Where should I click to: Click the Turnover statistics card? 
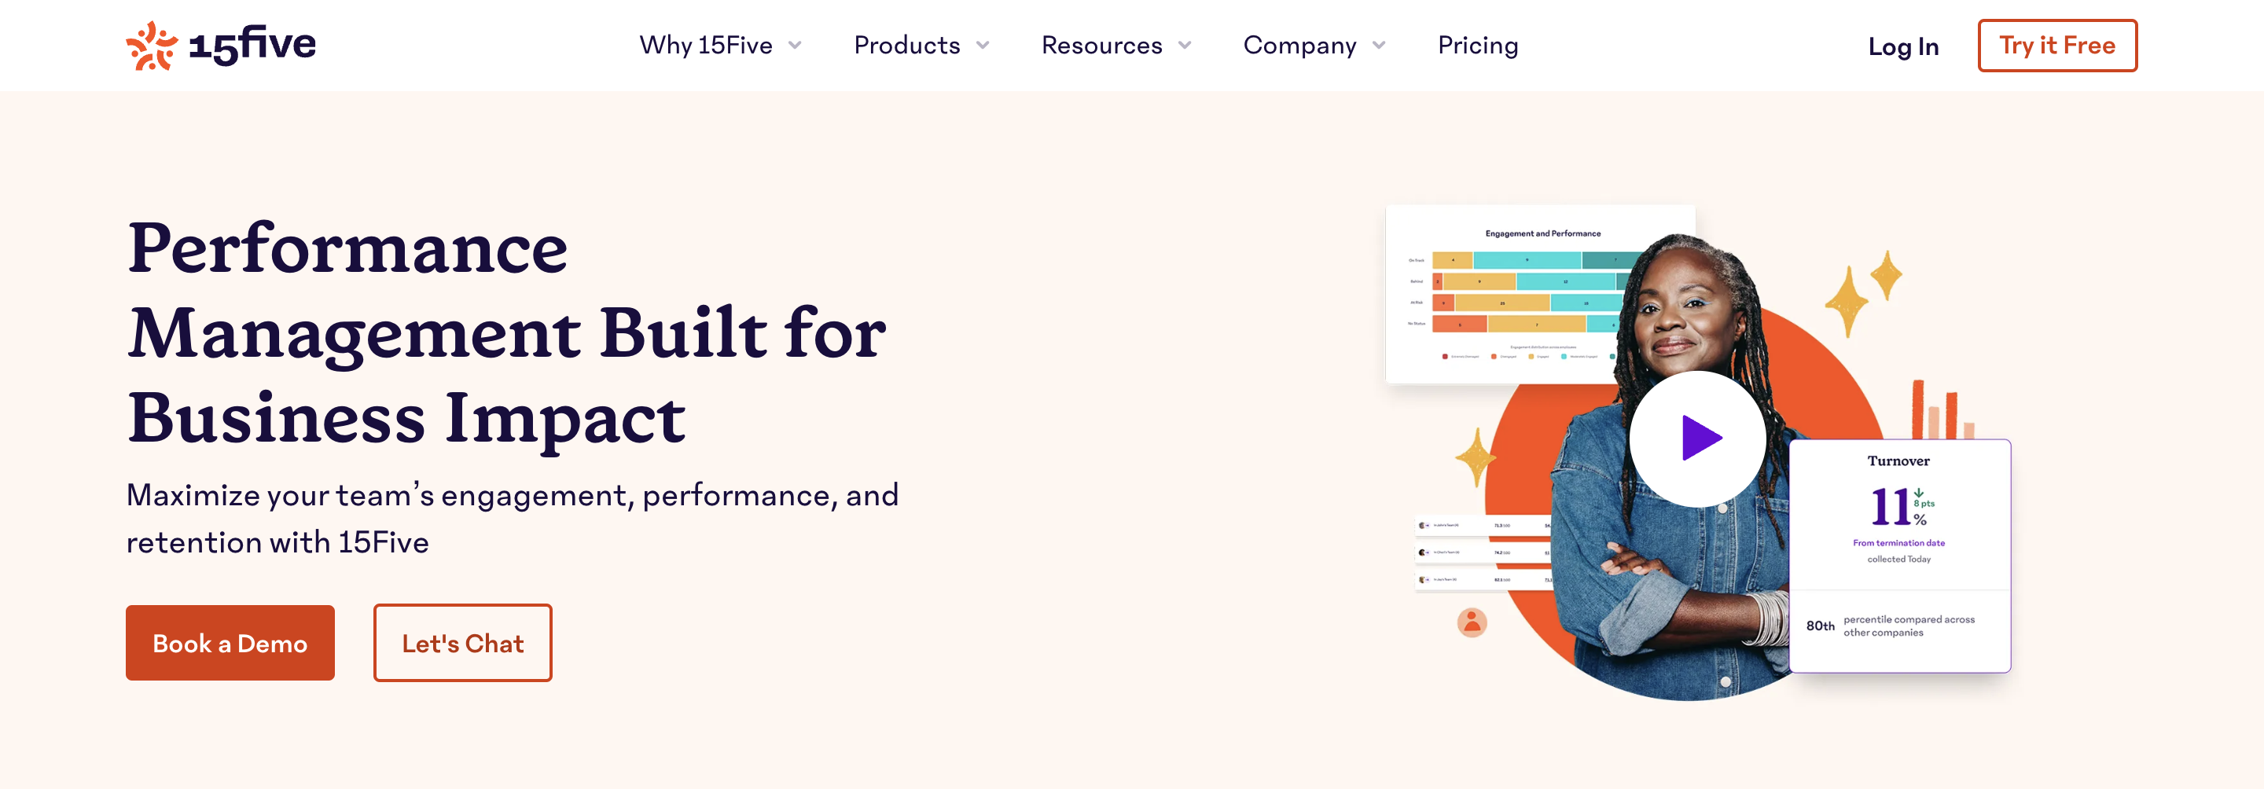click(1899, 556)
